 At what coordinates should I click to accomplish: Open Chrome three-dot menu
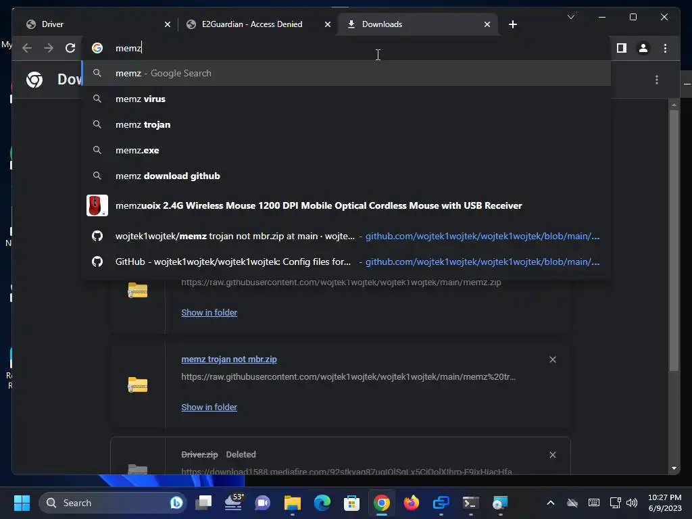(x=665, y=48)
